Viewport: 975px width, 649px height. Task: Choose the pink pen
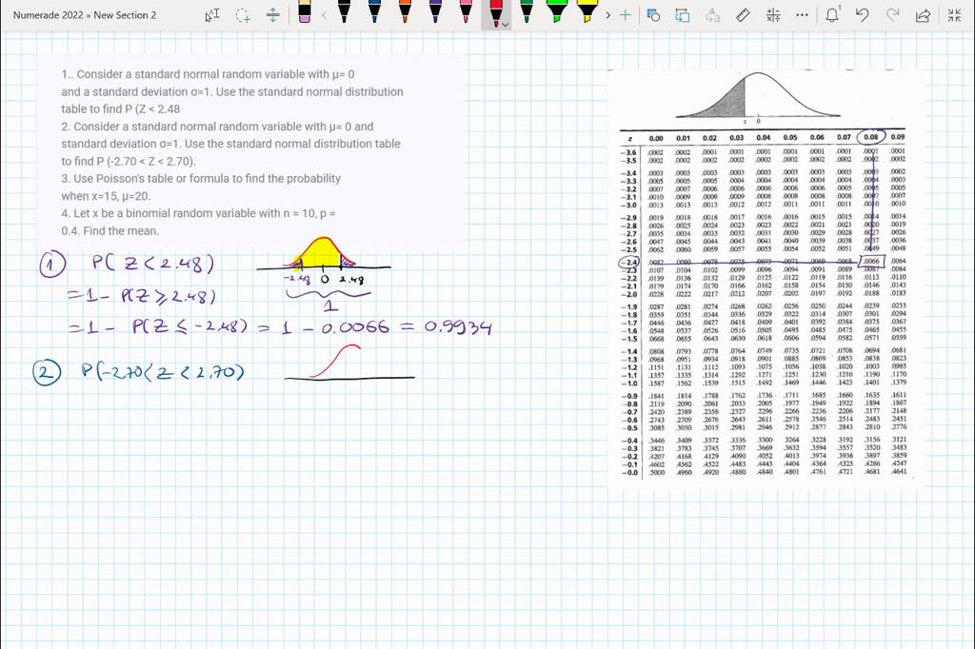pos(466,11)
